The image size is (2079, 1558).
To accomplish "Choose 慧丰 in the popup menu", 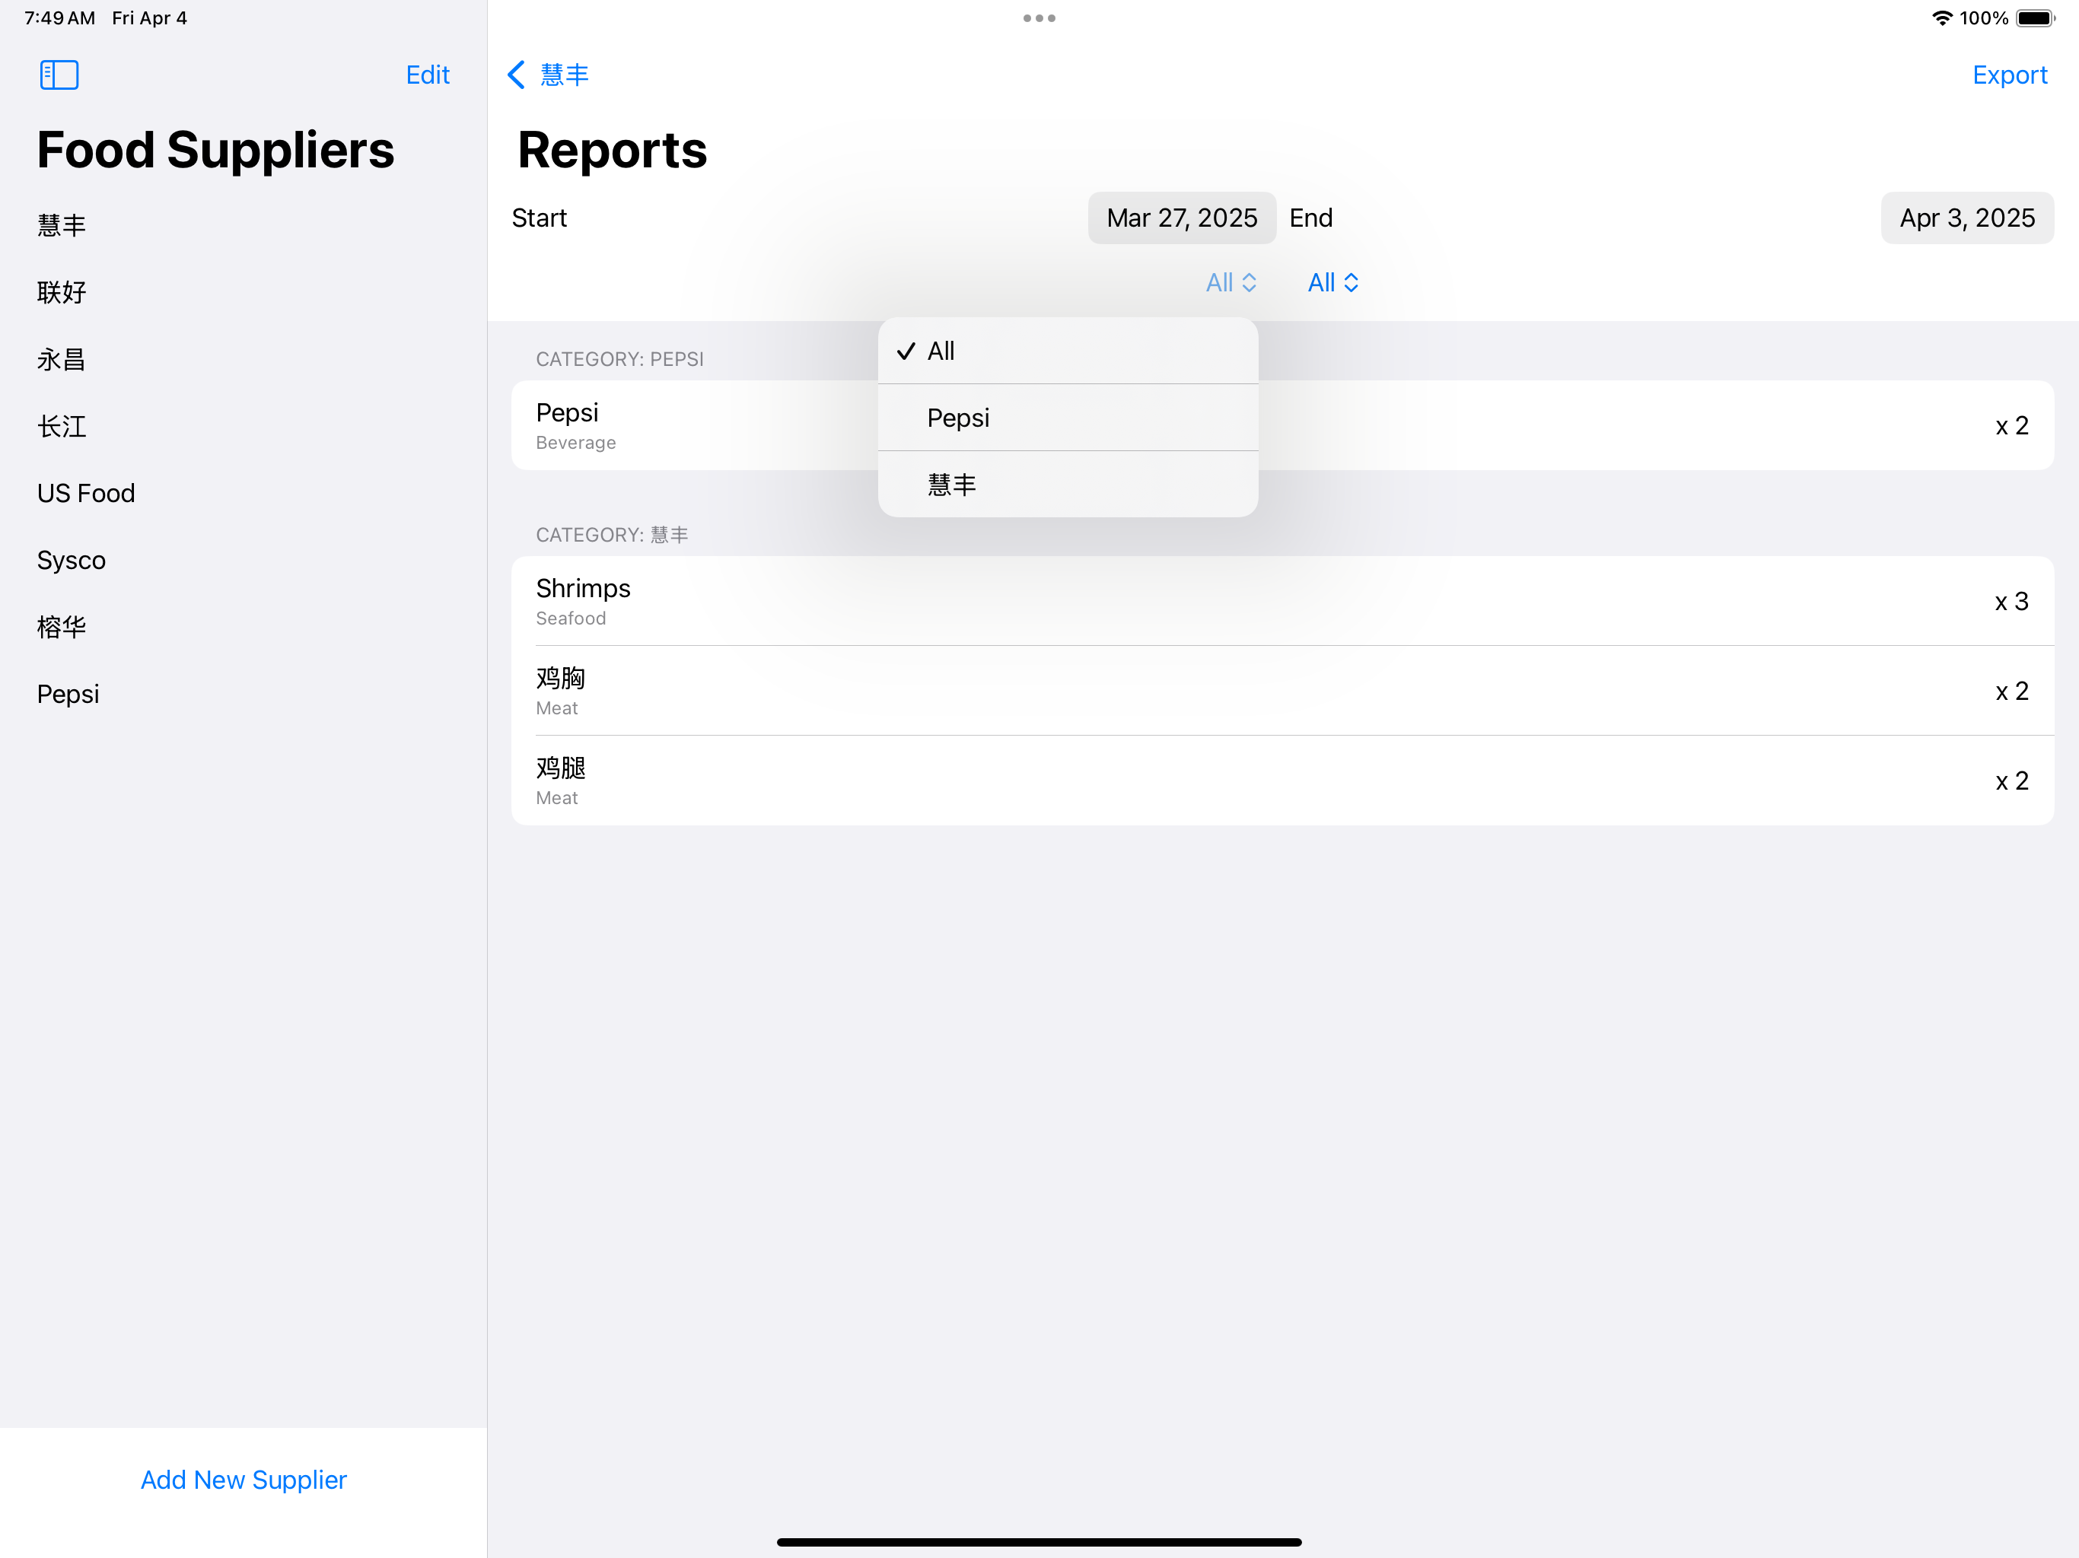I will pyautogui.click(x=1068, y=484).
